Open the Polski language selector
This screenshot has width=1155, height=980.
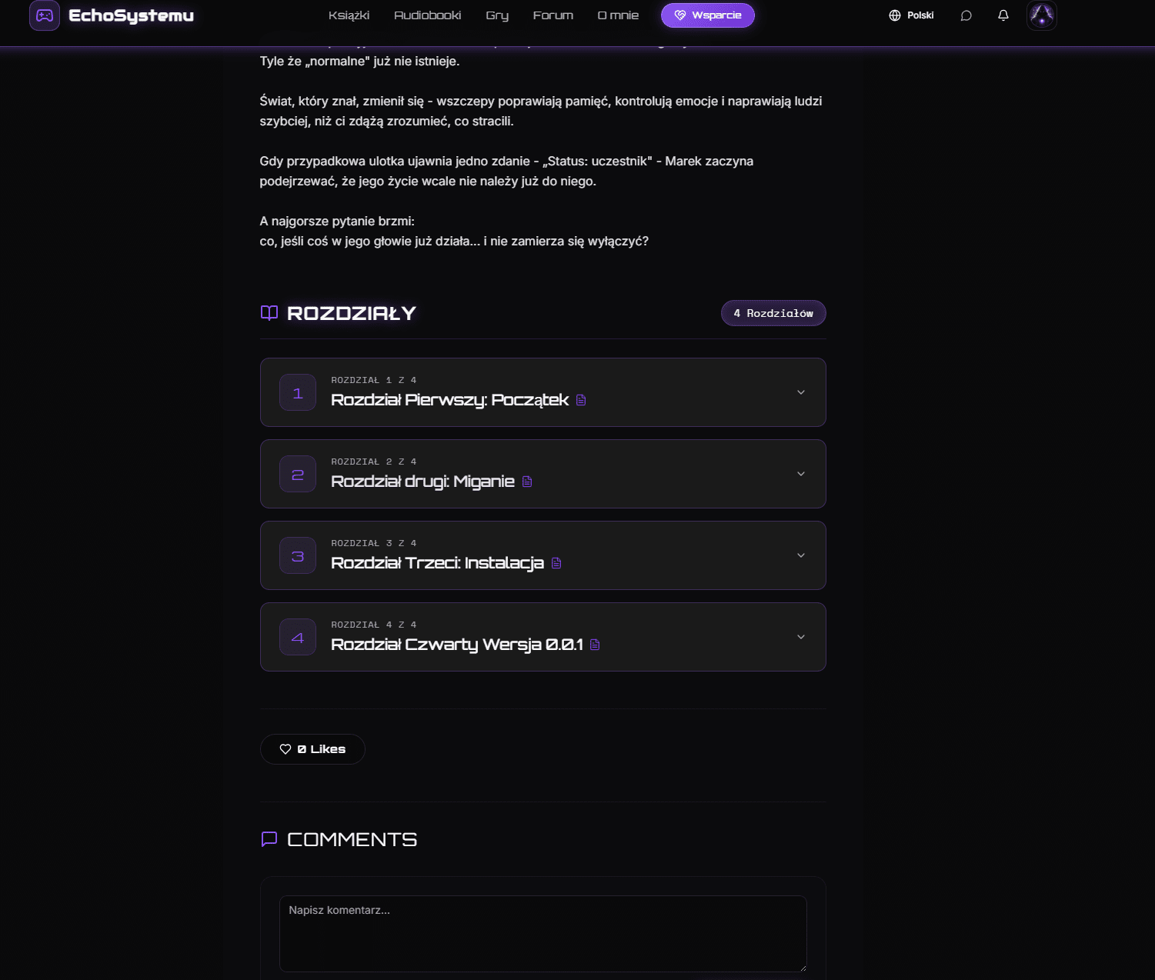tap(911, 15)
